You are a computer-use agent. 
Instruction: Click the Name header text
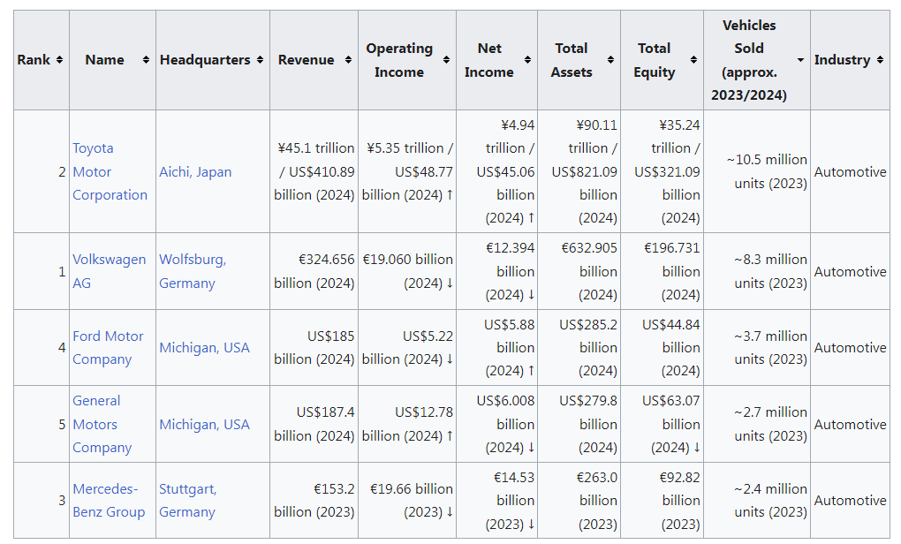[x=104, y=60]
